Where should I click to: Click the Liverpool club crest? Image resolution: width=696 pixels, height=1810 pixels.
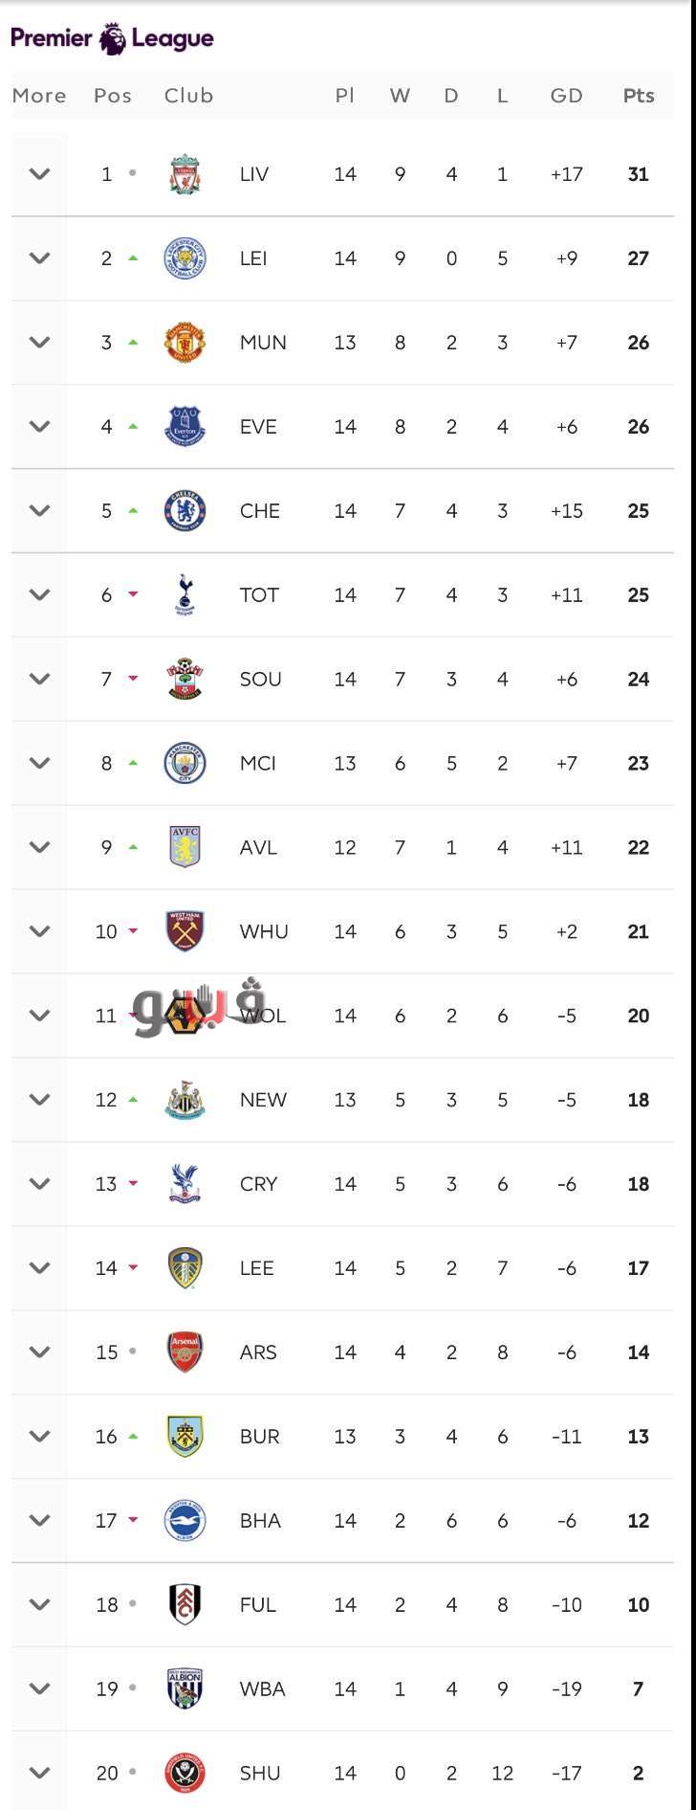coord(185,174)
